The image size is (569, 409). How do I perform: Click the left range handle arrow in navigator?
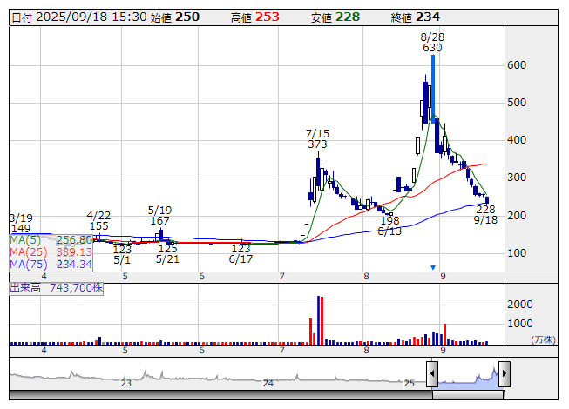click(x=432, y=375)
